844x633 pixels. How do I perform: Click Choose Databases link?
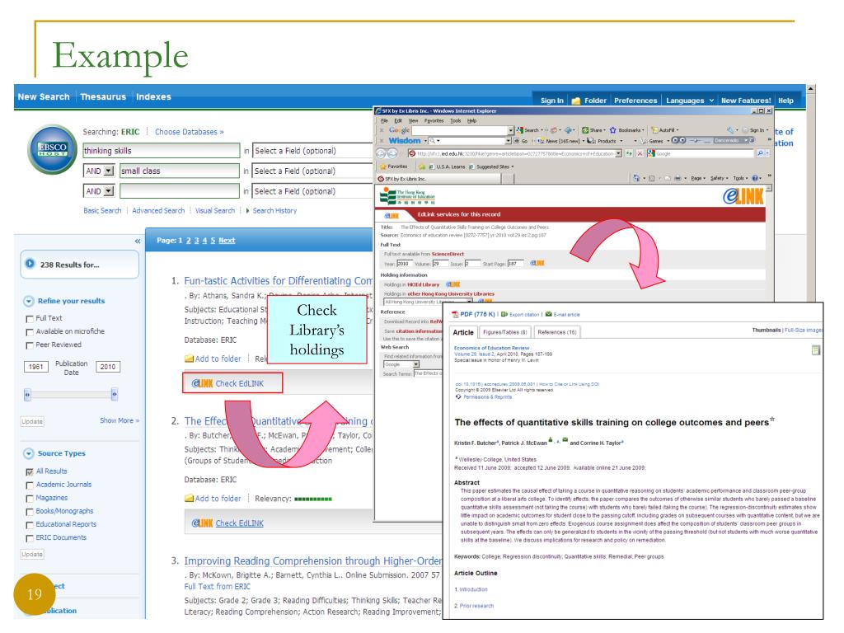189,132
